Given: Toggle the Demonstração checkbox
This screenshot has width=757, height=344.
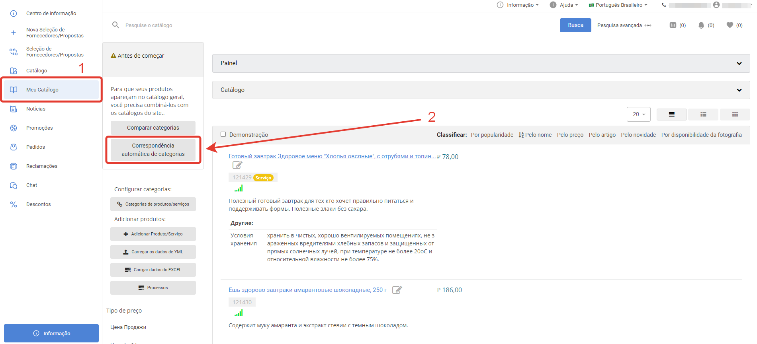Looking at the screenshot, I should coord(223,134).
